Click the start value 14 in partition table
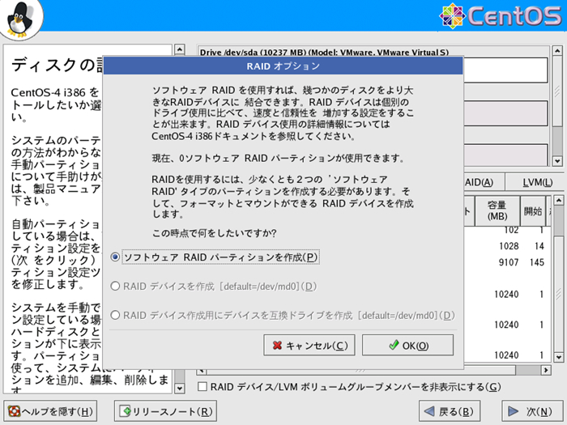Image resolution: width=567 pixels, height=425 pixels. (x=539, y=246)
